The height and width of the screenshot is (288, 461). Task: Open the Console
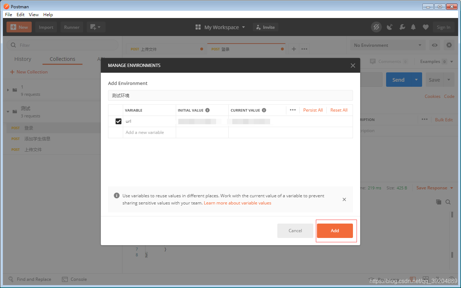pyautogui.click(x=75, y=279)
